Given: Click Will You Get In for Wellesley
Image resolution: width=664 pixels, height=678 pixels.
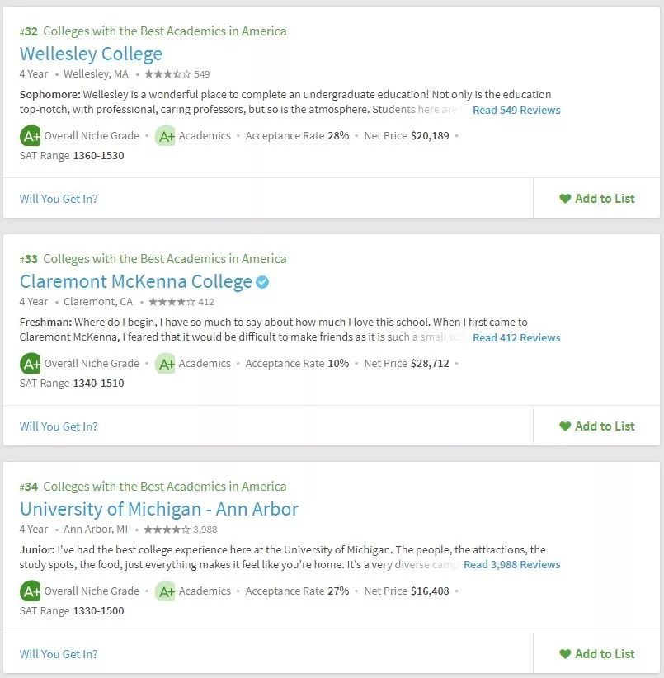Looking at the screenshot, I should pyautogui.click(x=59, y=198).
